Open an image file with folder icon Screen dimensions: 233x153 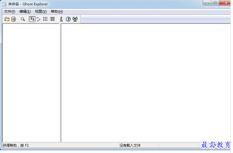point(7,19)
